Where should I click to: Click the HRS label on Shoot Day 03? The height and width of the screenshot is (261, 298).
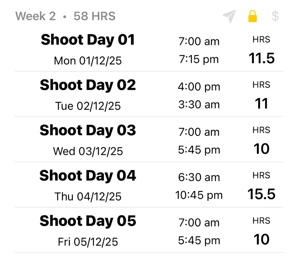click(261, 130)
